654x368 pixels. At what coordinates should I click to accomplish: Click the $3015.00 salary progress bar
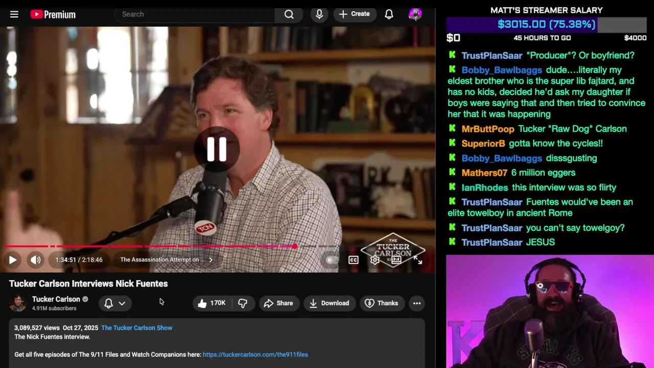546,25
